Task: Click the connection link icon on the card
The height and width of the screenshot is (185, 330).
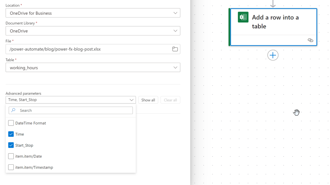Action: (310, 40)
